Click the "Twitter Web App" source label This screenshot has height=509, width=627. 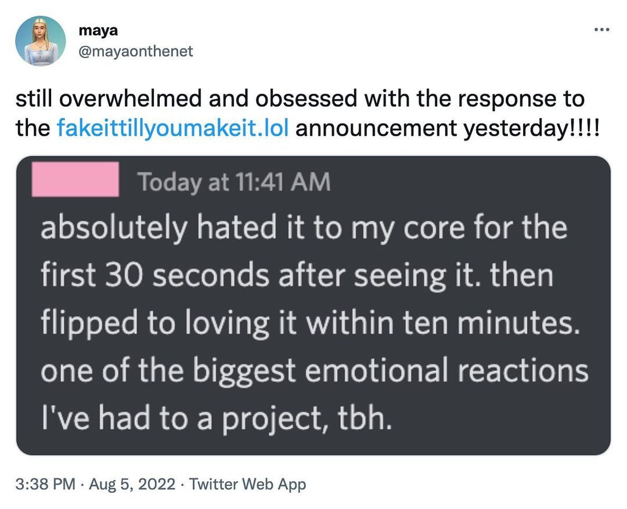coord(247,484)
